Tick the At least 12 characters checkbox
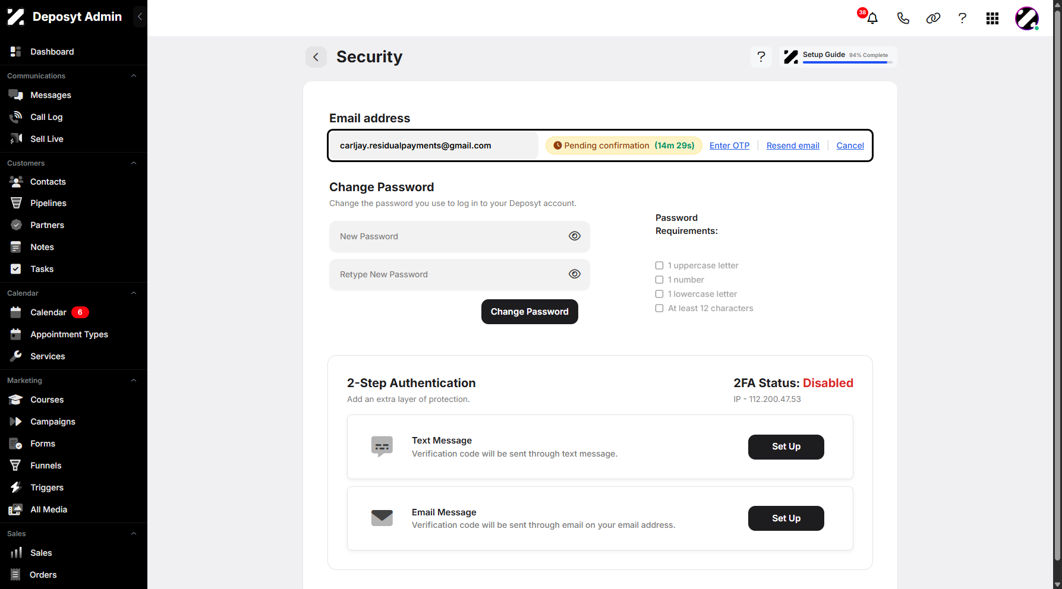 [659, 308]
